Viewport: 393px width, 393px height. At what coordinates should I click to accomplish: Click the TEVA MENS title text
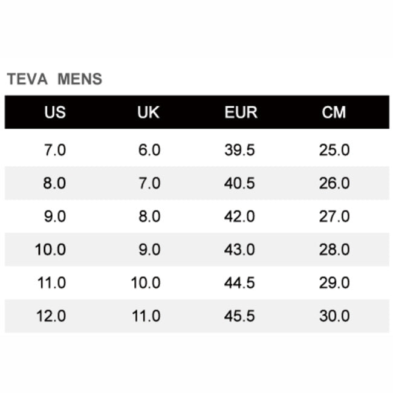click(x=54, y=79)
